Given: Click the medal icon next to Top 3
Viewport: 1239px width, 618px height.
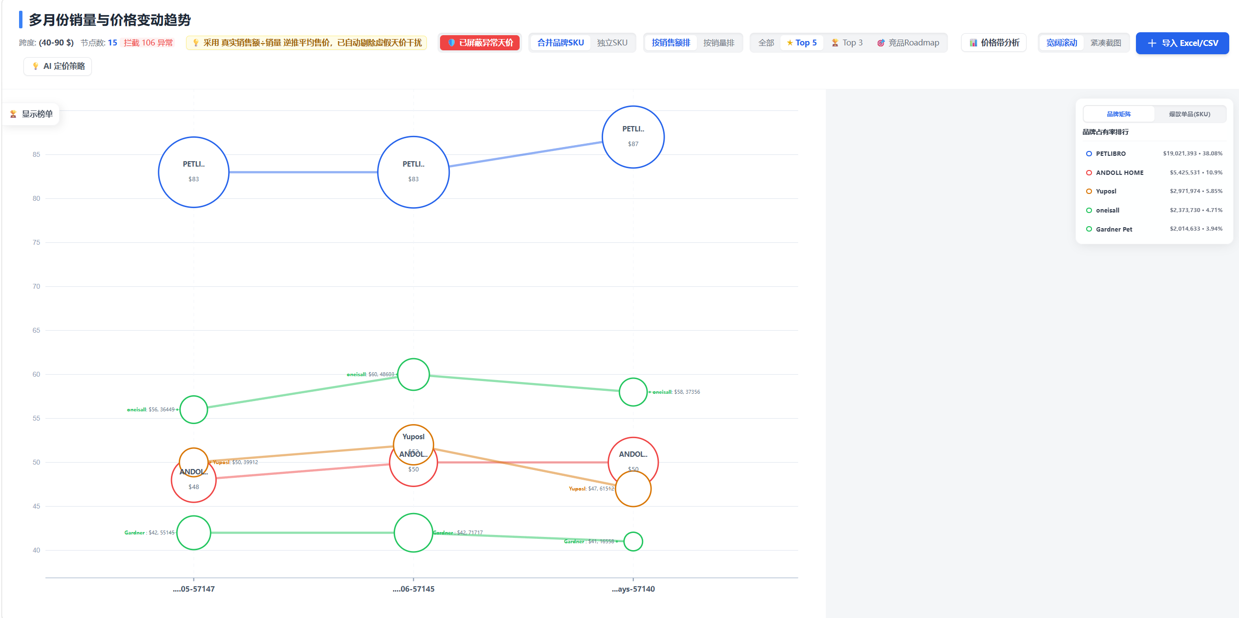Looking at the screenshot, I should [x=835, y=43].
